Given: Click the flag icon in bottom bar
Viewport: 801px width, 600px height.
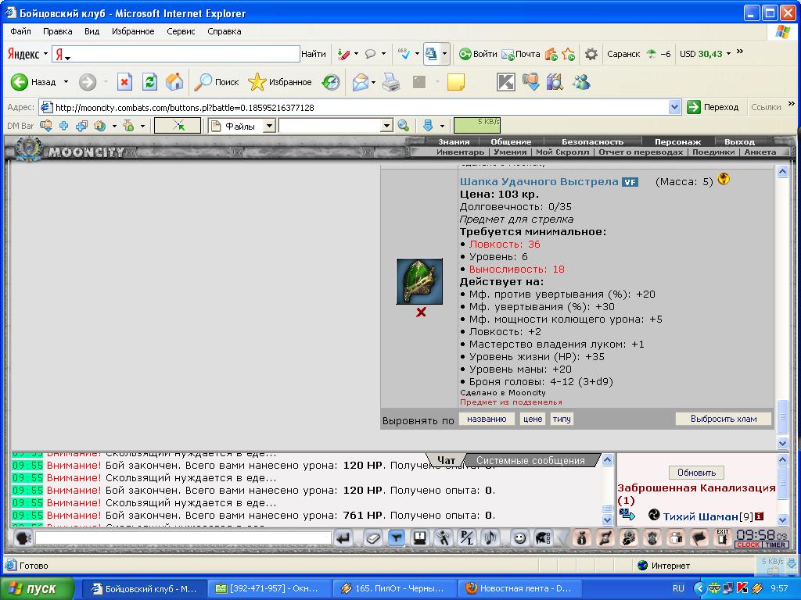Looking at the screenshot, I should (x=699, y=537).
